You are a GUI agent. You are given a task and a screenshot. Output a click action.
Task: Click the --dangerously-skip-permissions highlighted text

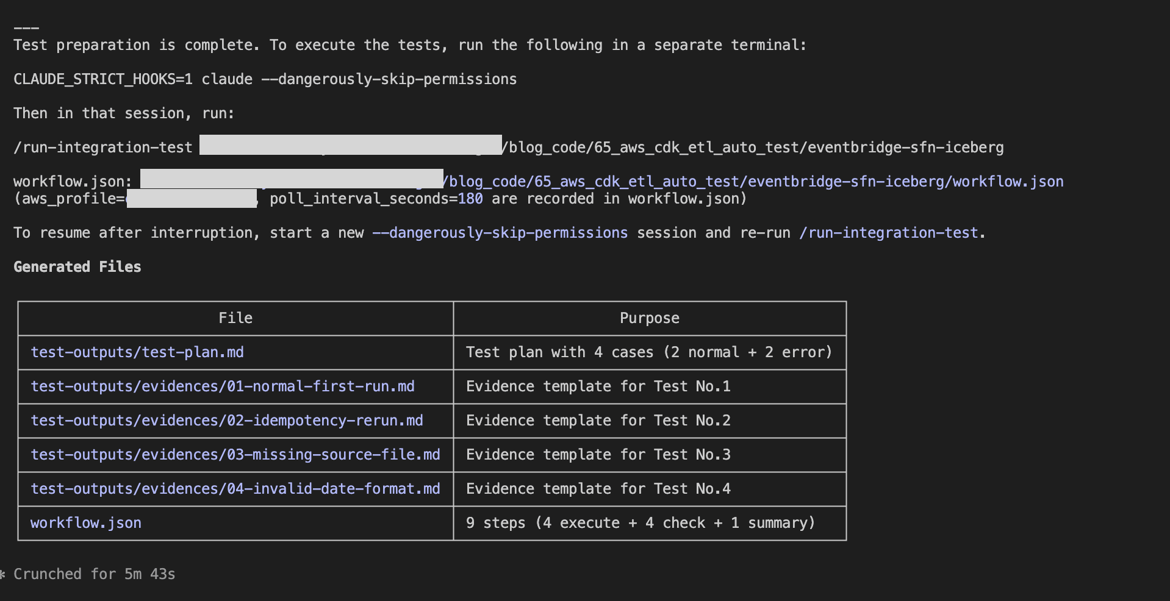tap(500, 232)
